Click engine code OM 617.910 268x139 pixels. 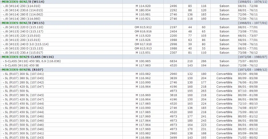tap(143, 44)
